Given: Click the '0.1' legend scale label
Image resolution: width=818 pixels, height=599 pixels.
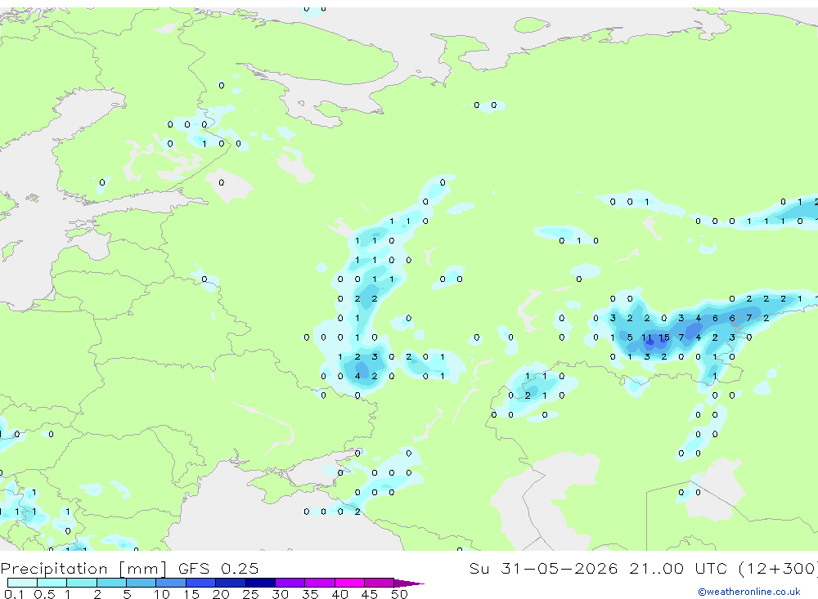Looking at the screenshot, I should [14, 594].
